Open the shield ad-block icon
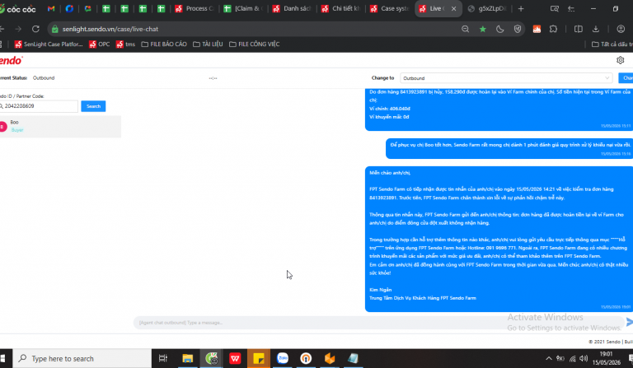 (x=518, y=29)
